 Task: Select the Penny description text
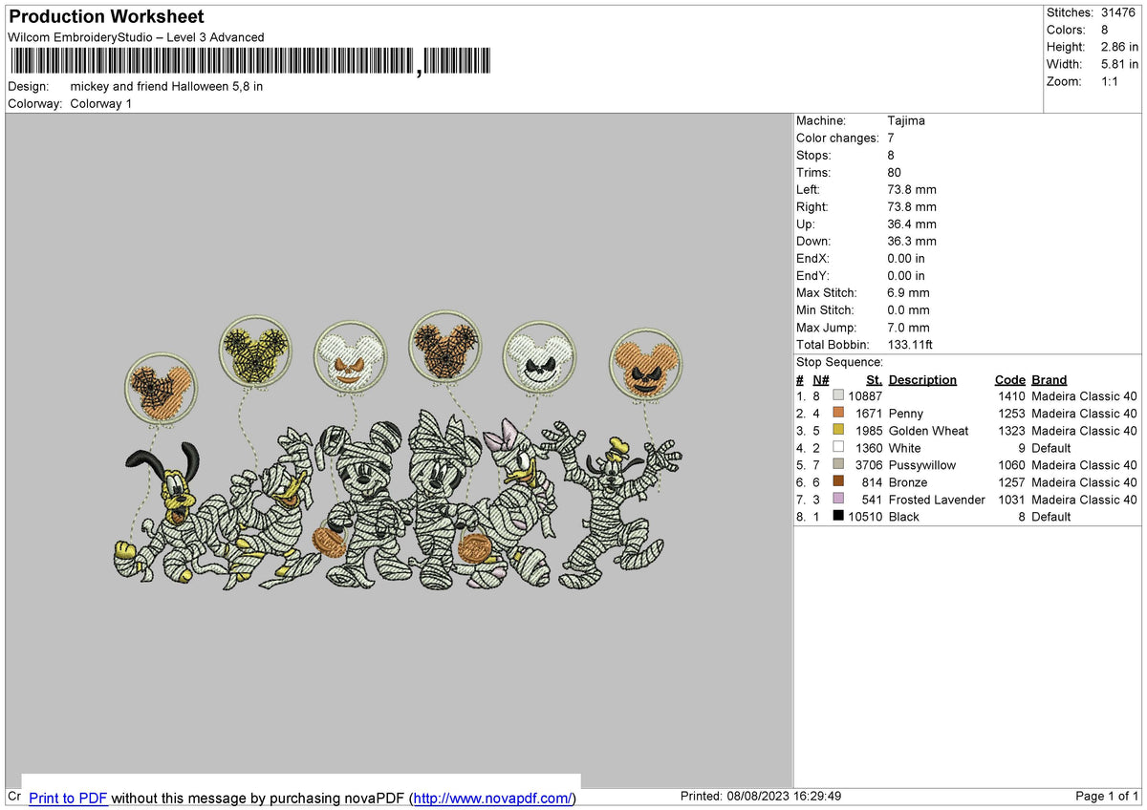coord(906,413)
